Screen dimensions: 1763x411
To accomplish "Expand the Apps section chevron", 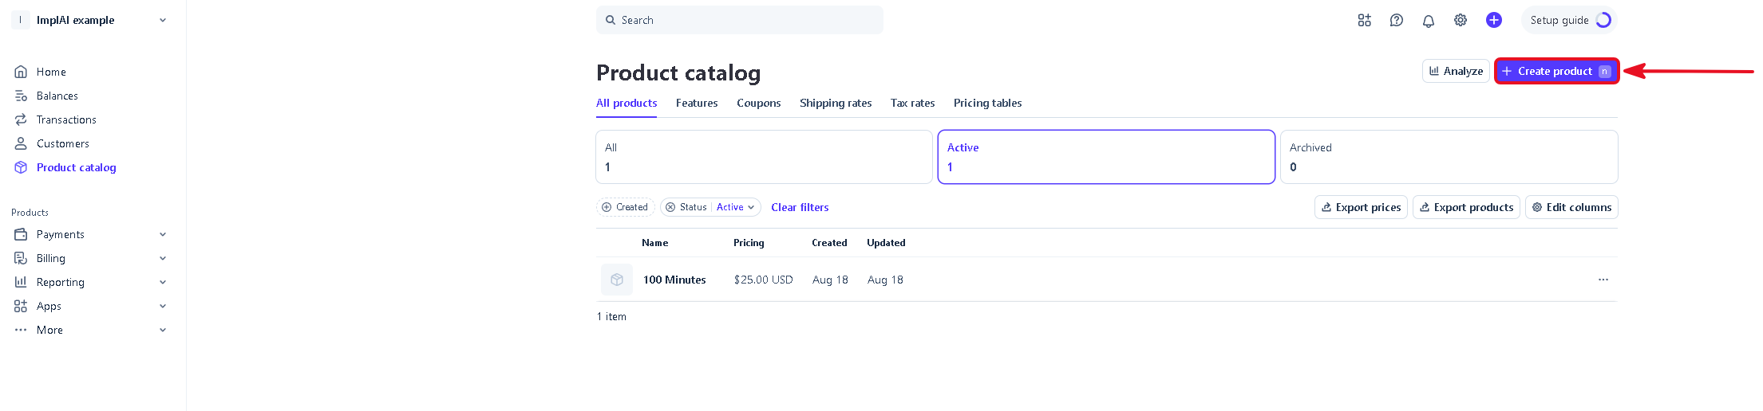I will (x=163, y=306).
